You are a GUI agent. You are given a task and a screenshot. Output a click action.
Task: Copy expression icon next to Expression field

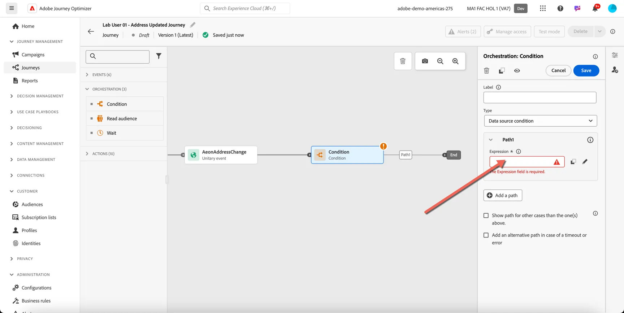[x=573, y=162]
